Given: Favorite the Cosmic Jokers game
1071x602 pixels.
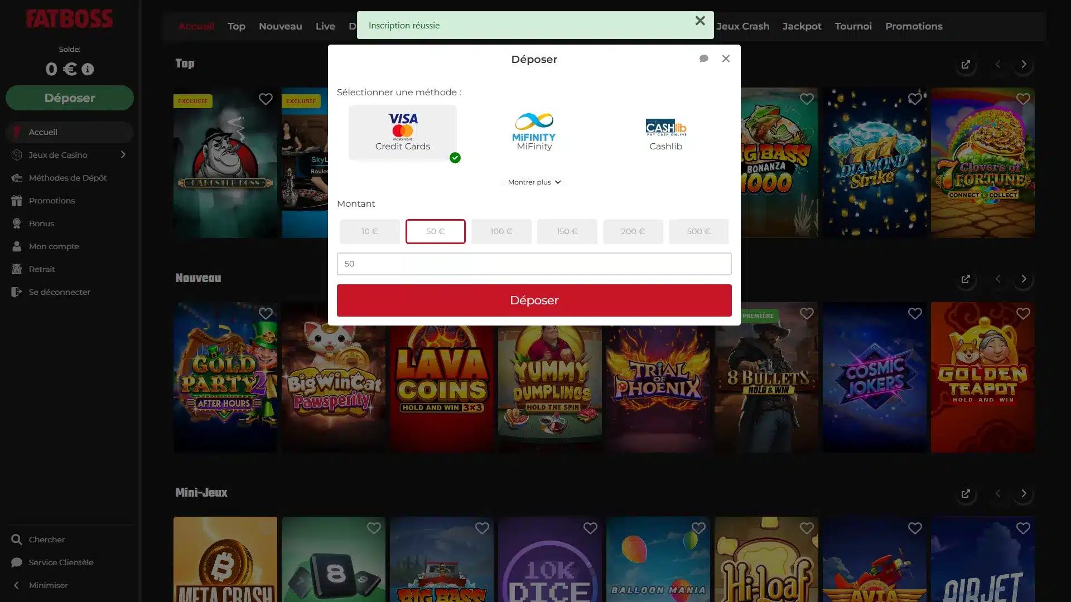Looking at the screenshot, I should coord(915,313).
